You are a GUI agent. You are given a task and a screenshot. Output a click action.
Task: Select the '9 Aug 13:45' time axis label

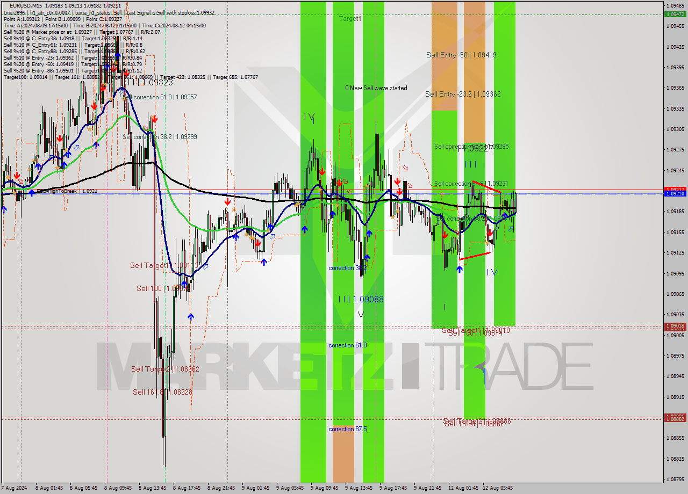tap(359, 488)
